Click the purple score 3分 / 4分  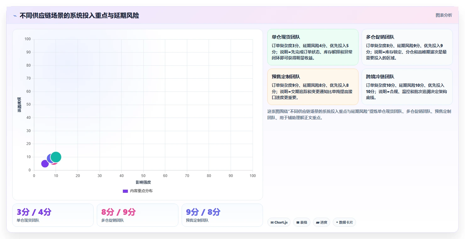34,212
